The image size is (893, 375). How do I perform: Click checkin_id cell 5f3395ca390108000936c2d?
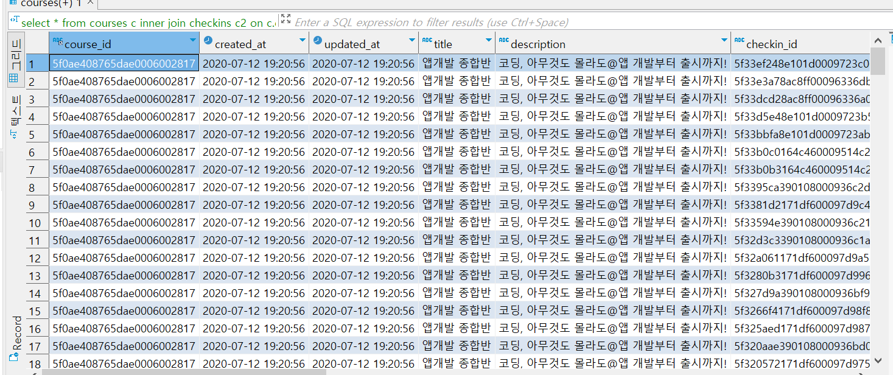point(800,187)
